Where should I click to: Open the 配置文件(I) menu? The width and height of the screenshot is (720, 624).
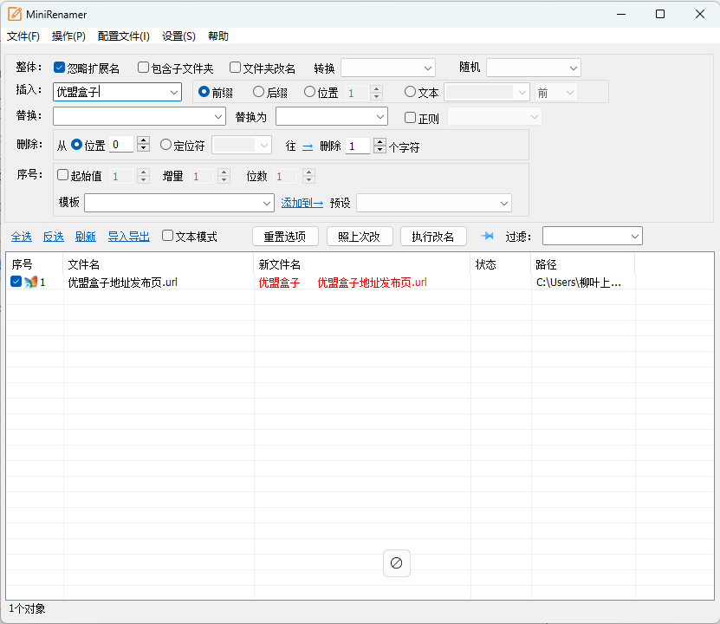pyautogui.click(x=124, y=36)
